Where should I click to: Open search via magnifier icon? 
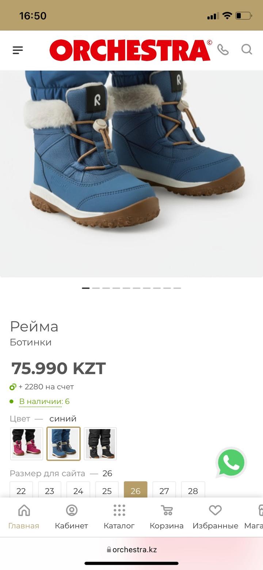point(247,49)
